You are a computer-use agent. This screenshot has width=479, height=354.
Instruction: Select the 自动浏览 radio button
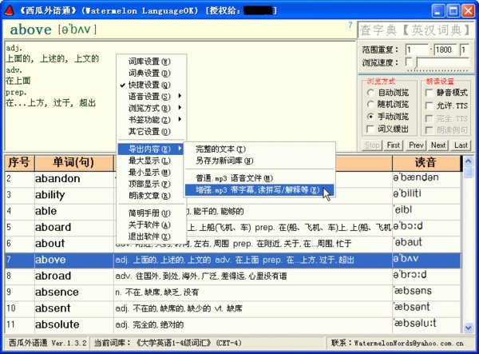(x=372, y=93)
